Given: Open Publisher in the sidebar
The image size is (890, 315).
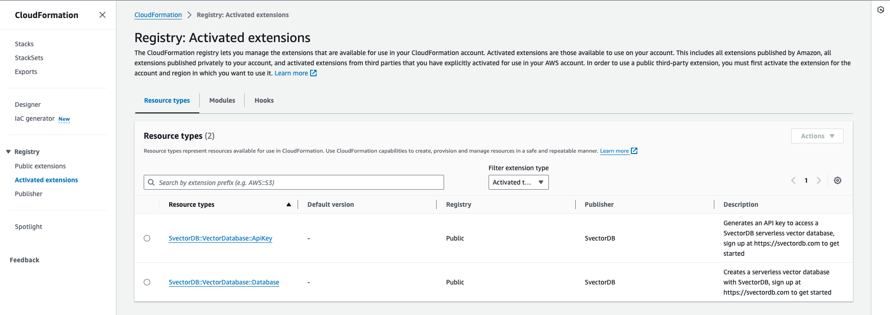Looking at the screenshot, I should 29,194.
